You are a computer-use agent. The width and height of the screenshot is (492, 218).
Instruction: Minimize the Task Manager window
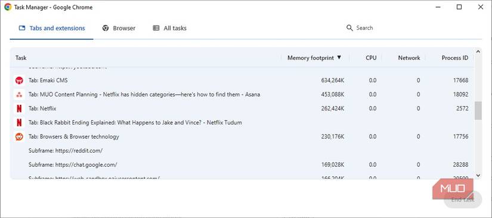pyautogui.click(x=438, y=7)
